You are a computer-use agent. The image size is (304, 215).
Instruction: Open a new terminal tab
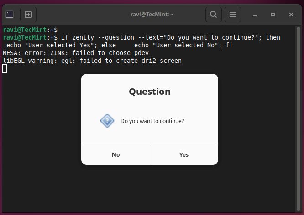[x=28, y=15]
